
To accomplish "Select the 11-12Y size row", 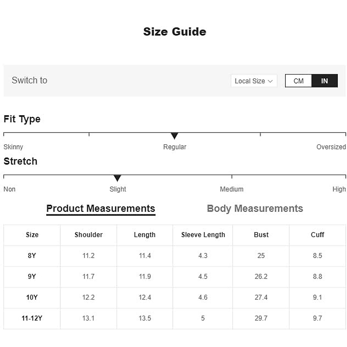I will [32, 318].
